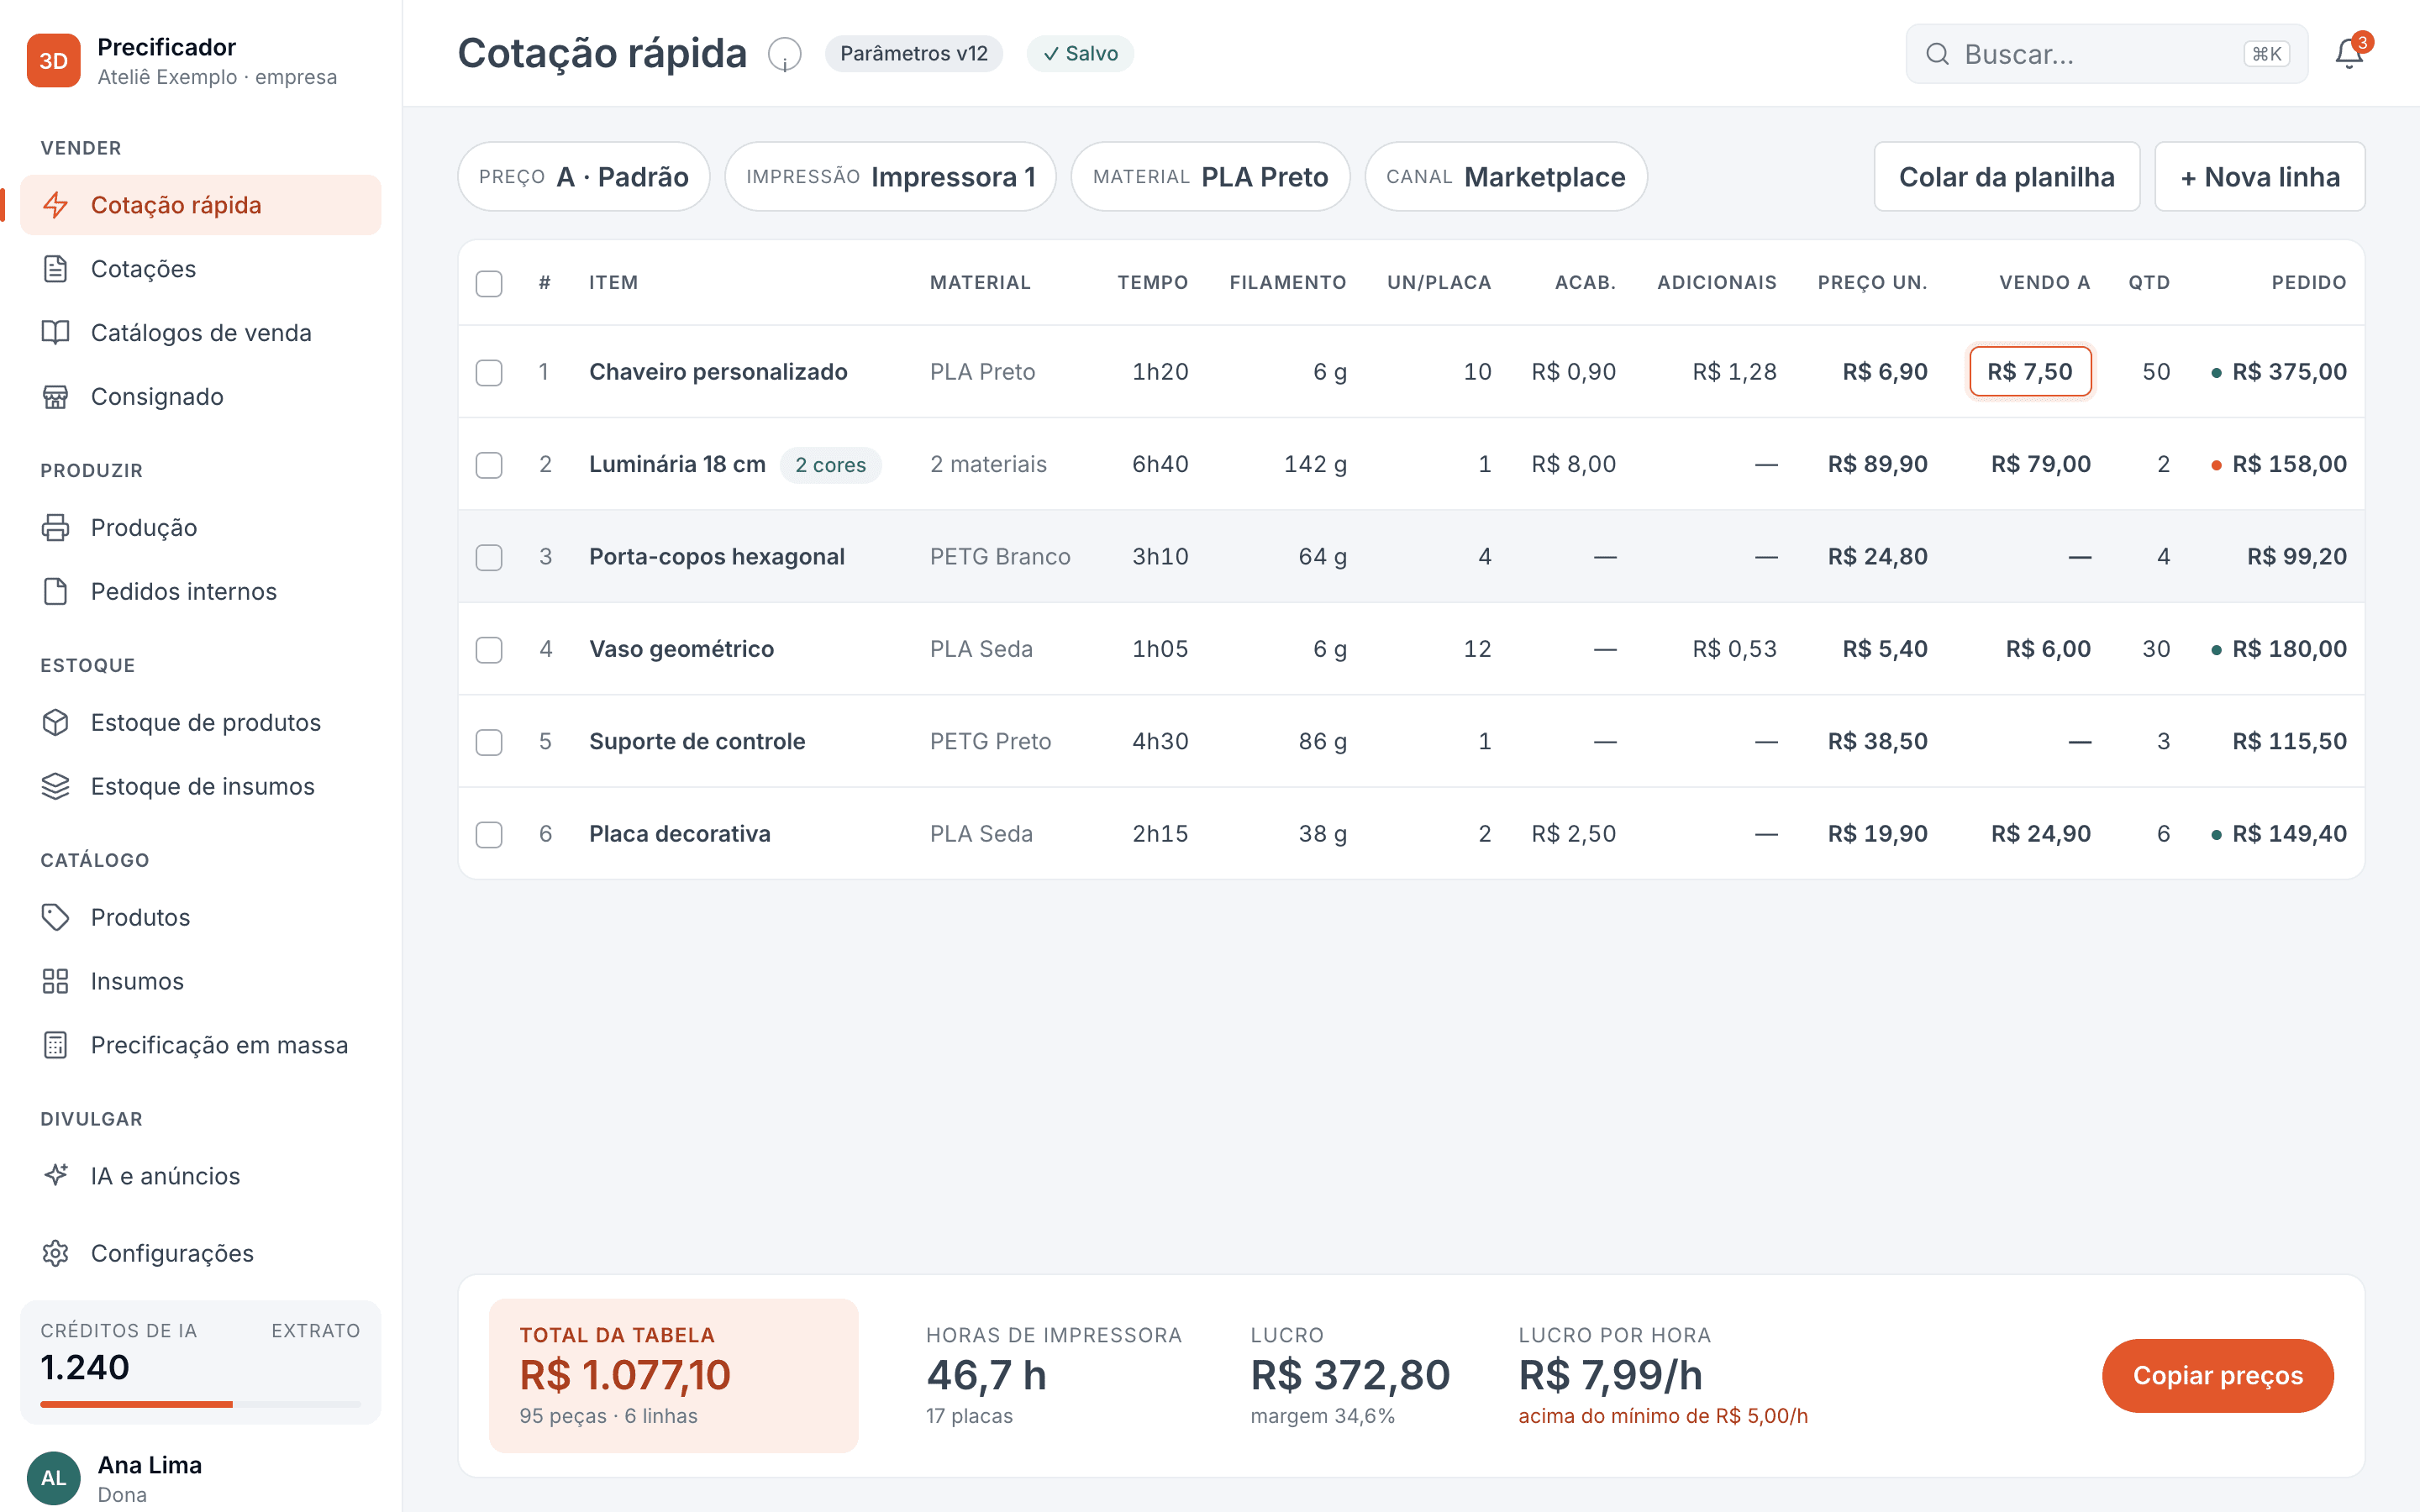The image size is (2420, 1512).
Task: Edit the R$ 7,50 Vendo A field
Action: click(x=2030, y=372)
